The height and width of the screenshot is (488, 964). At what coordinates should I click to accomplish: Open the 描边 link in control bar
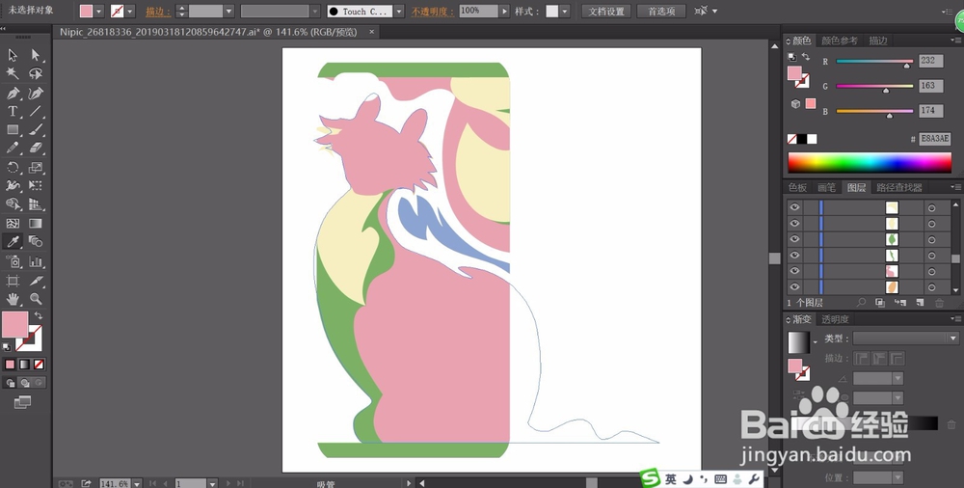[x=158, y=12]
